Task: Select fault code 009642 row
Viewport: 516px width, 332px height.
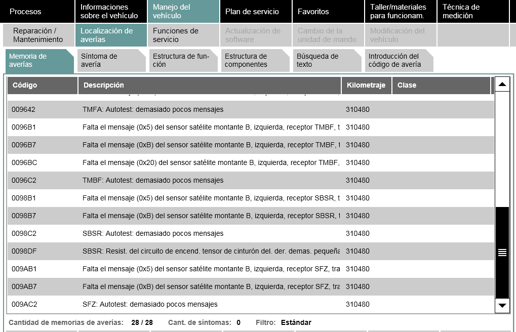Action: (x=251, y=109)
